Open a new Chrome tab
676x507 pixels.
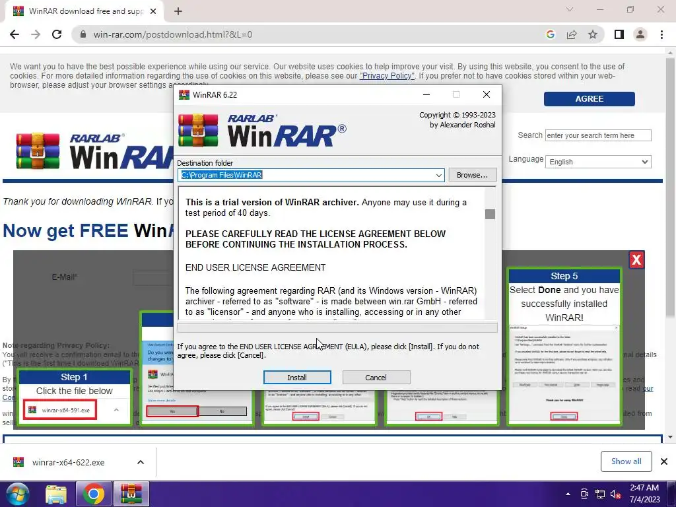[x=178, y=11]
